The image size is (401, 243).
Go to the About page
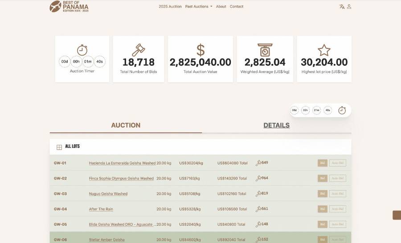pos(221,7)
